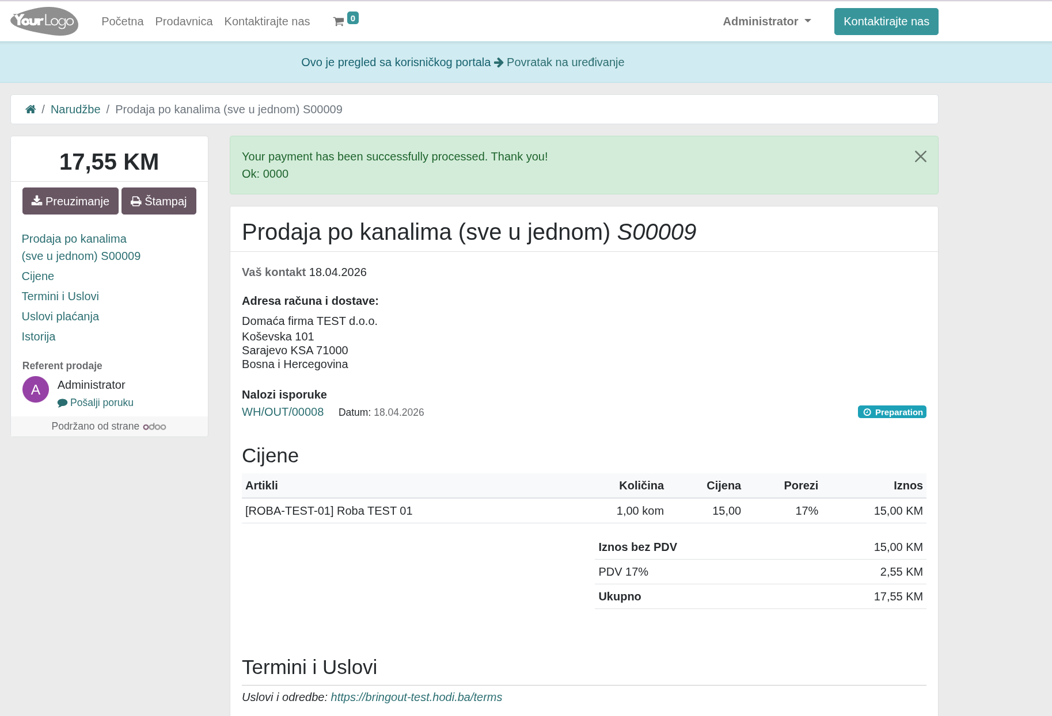Click the Porezi column header
Image resolution: width=1052 pixels, height=716 pixels.
tap(801, 485)
